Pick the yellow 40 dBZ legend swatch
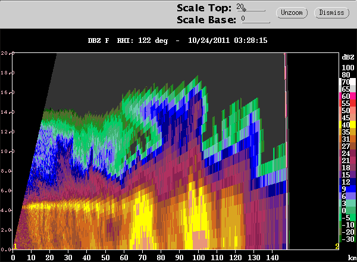This screenshot has width=357, height=262. pyautogui.click(x=347, y=124)
